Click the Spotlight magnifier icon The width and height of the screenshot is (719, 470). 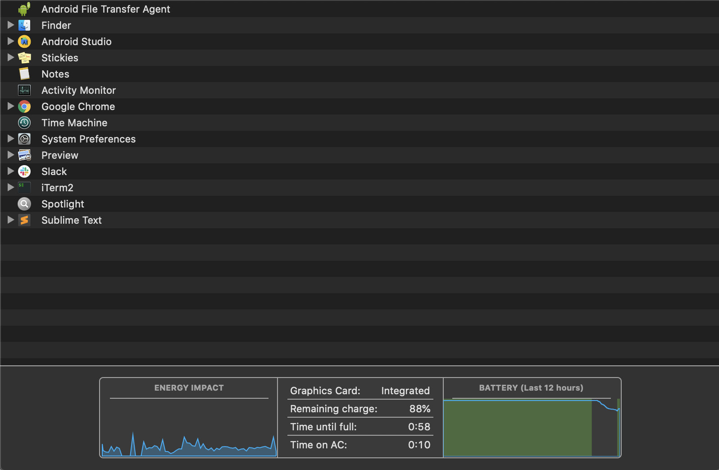click(x=24, y=204)
